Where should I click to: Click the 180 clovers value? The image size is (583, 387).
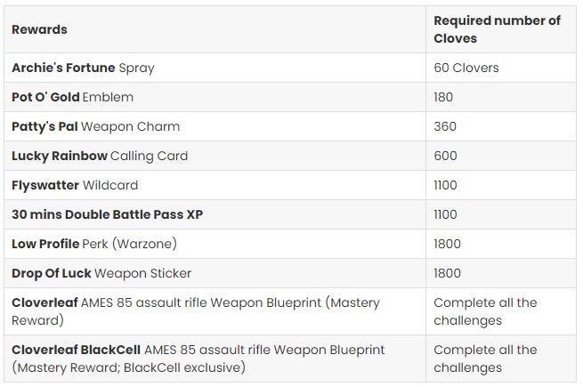pyautogui.click(x=443, y=97)
